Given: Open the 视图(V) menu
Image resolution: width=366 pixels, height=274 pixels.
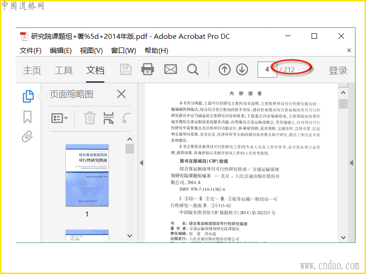Looking at the screenshot, I should pyautogui.click(x=91, y=51).
